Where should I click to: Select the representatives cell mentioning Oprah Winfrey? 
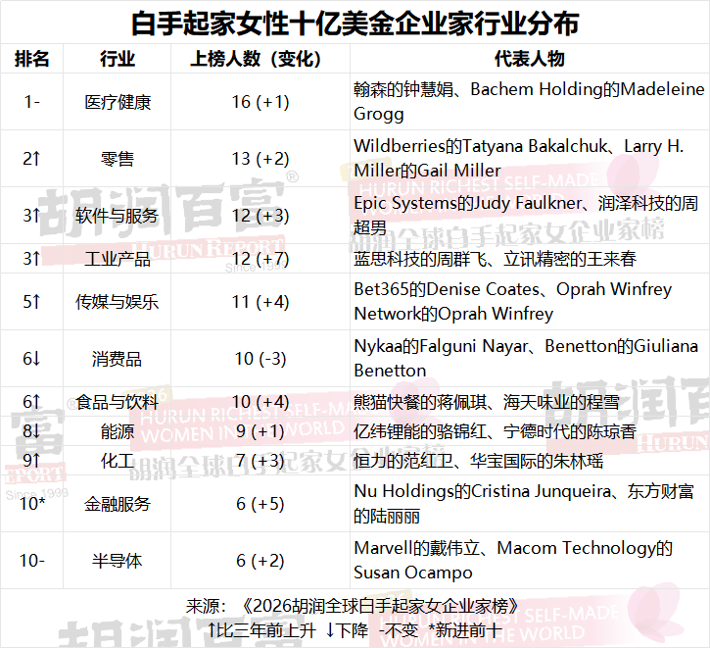(x=529, y=302)
